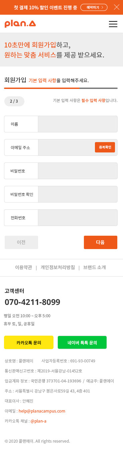
Task: Close the top discount event banner
Action: [116, 7]
